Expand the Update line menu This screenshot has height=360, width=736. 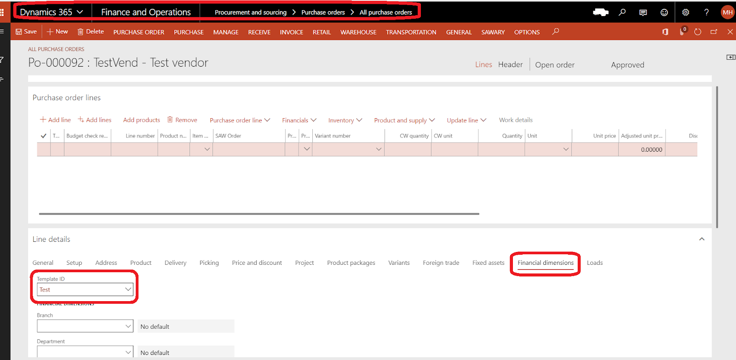[x=466, y=120]
